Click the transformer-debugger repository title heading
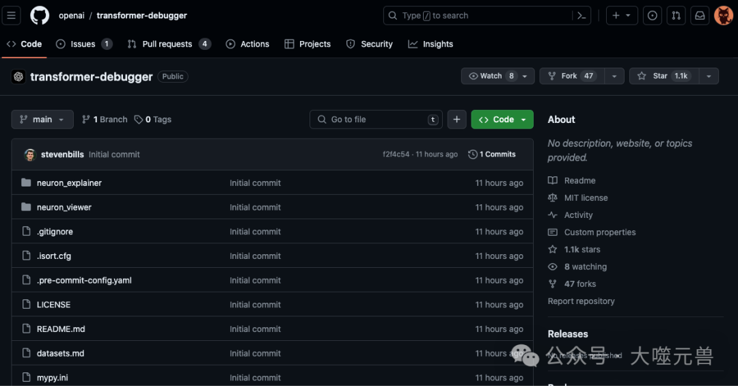 (92, 77)
